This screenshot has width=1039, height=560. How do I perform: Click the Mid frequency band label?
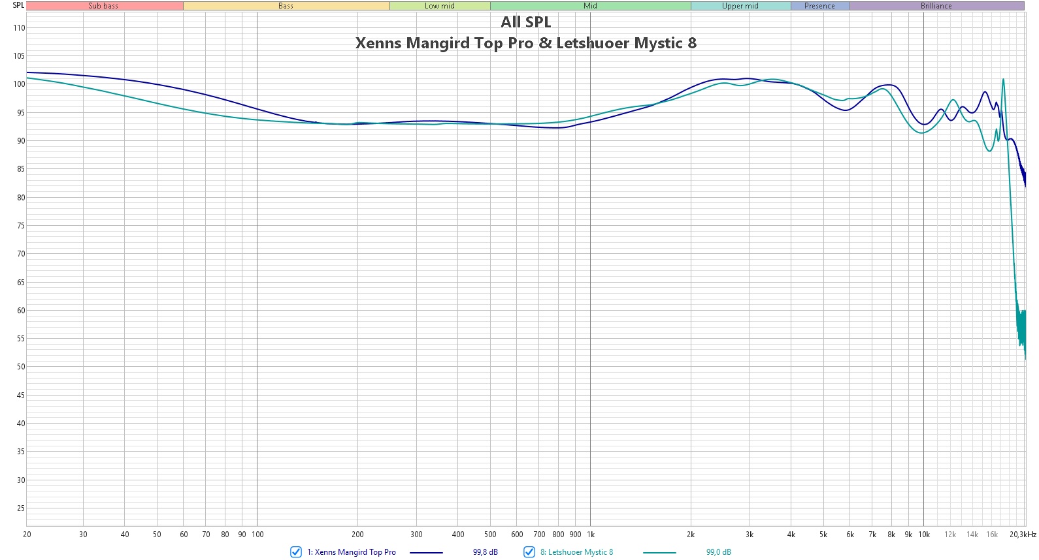pyautogui.click(x=591, y=6)
